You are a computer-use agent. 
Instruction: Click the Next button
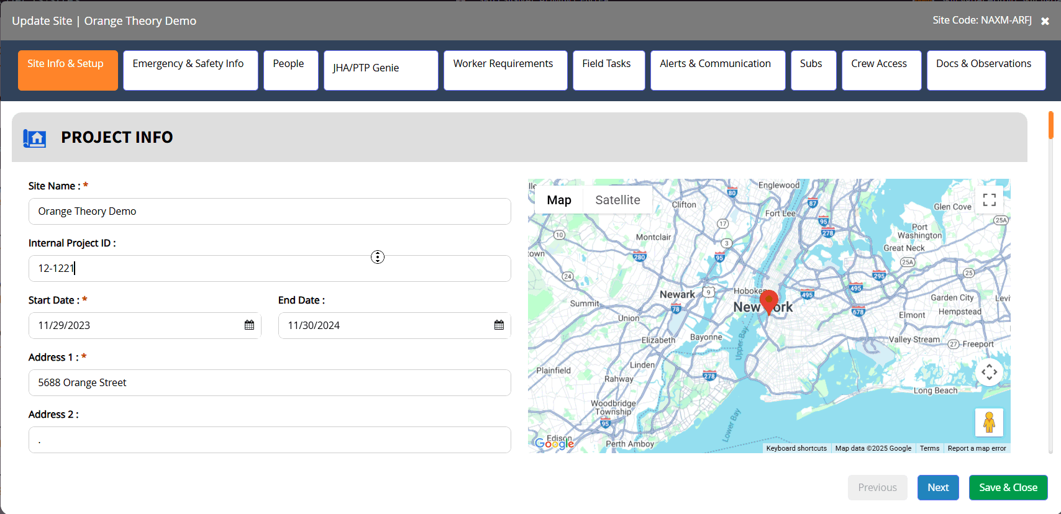[x=938, y=488]
